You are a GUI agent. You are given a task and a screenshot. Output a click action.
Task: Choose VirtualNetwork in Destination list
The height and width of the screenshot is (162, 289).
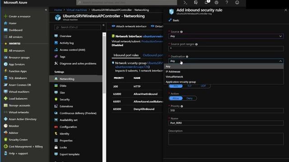point(224,76)
